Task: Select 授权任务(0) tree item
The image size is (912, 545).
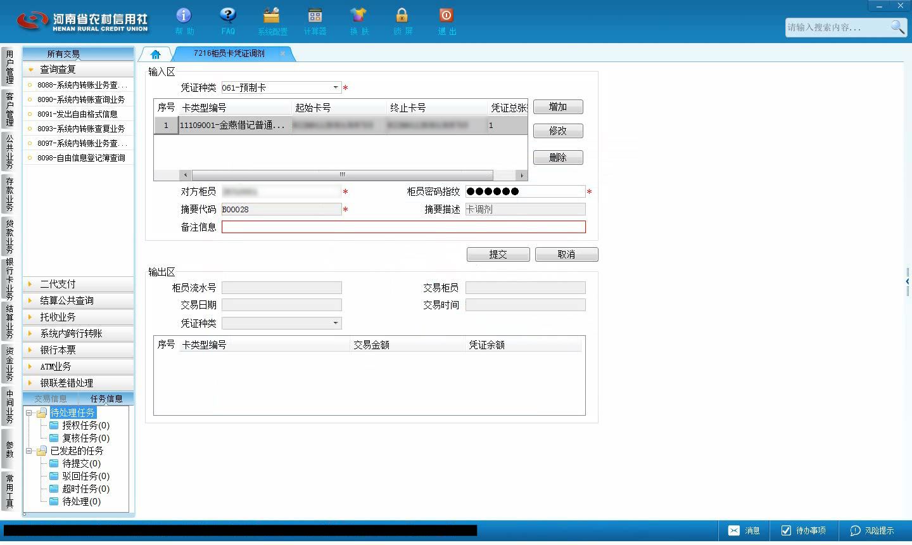Action: pyautogui.click(x=85, y=425)
